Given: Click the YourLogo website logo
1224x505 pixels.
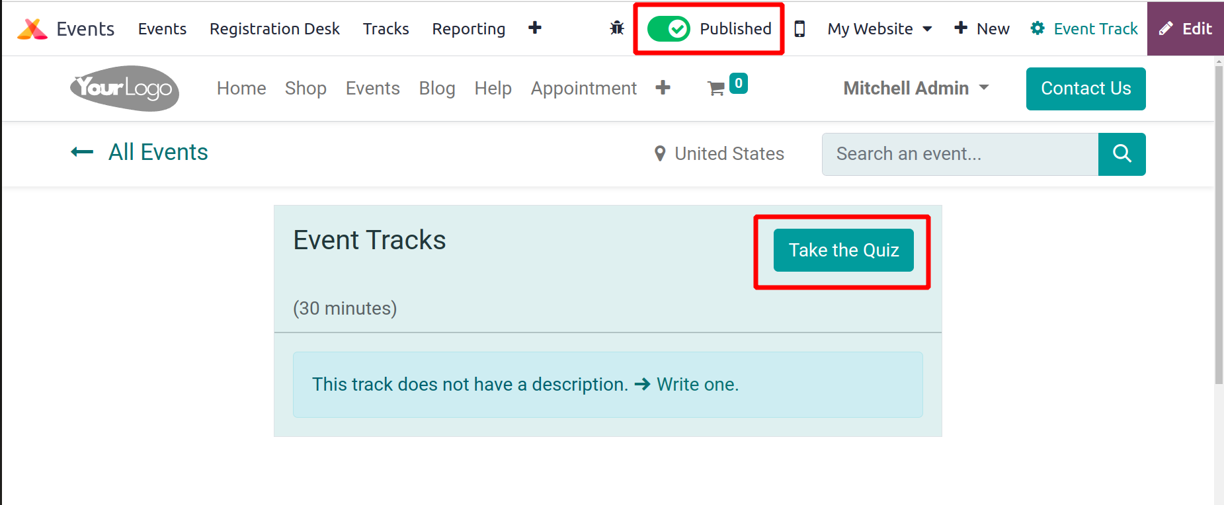Looking at the screenshot, I should [x=124, y=88].
